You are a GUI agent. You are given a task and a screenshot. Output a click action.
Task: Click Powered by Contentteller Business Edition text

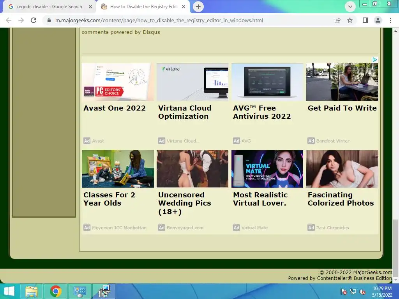point(340,278)
